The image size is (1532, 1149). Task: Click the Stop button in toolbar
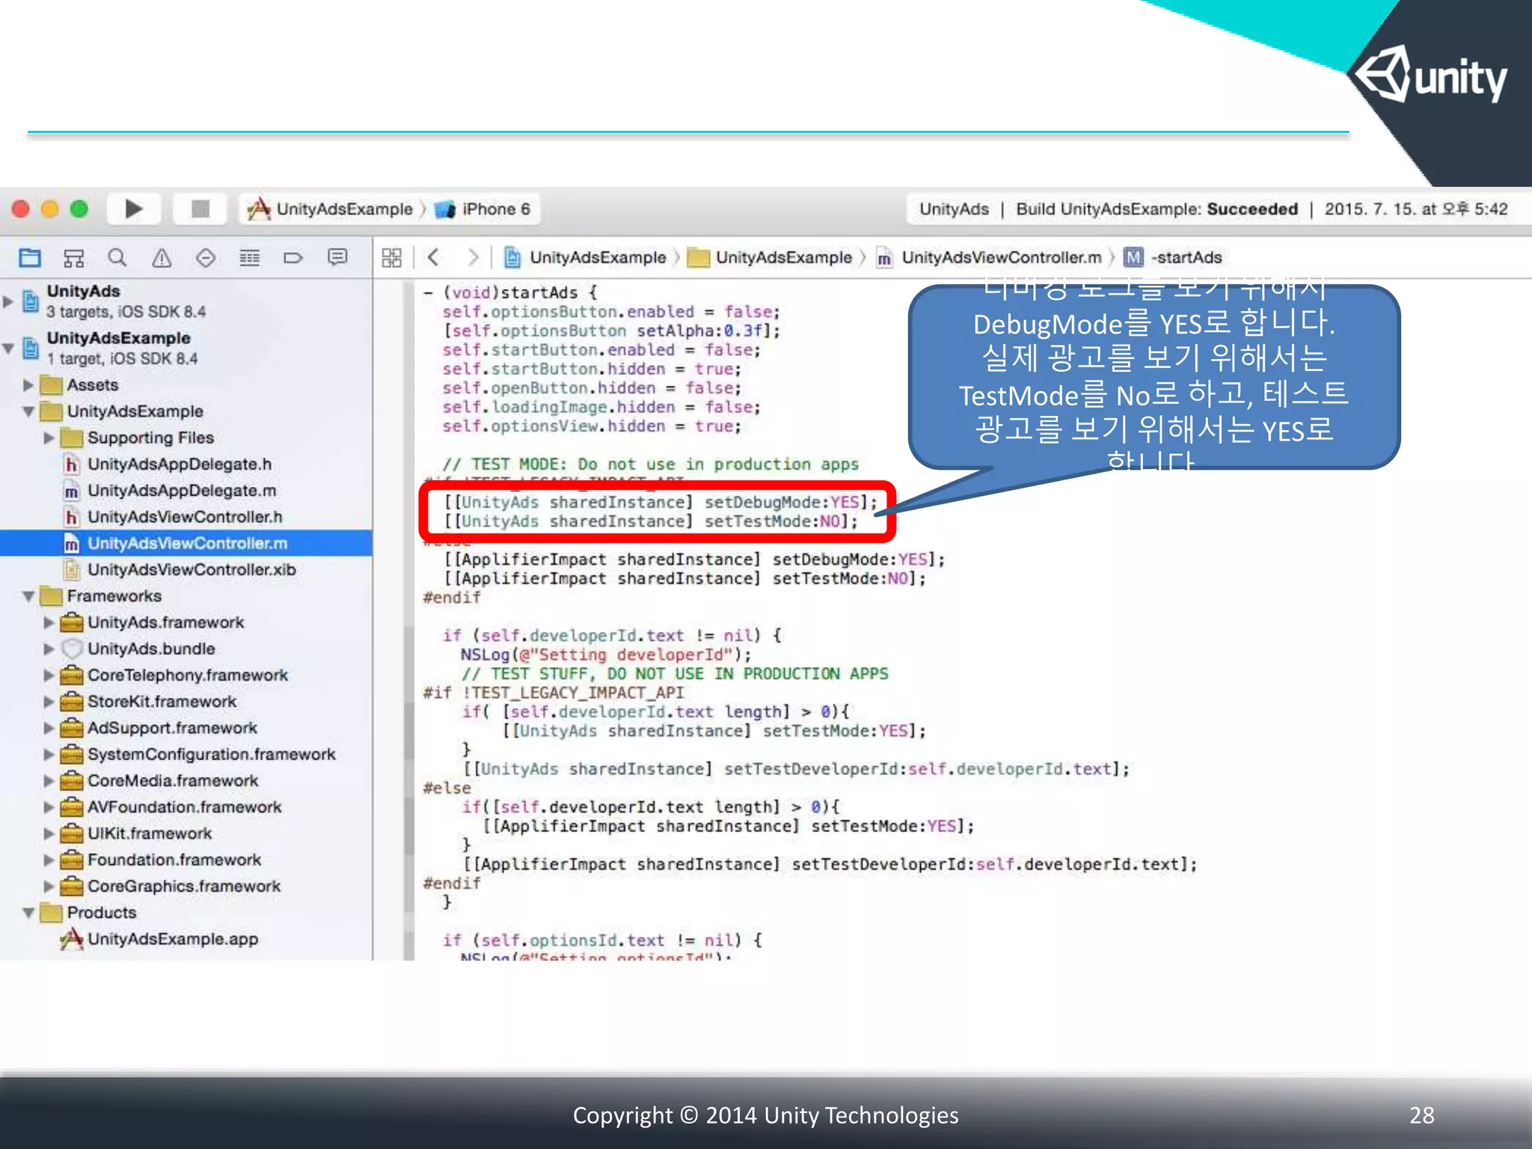[x=200, y=209]
